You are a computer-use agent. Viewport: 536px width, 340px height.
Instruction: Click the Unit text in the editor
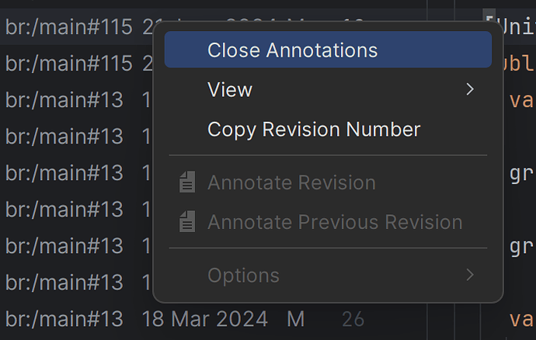pos(517,27)
